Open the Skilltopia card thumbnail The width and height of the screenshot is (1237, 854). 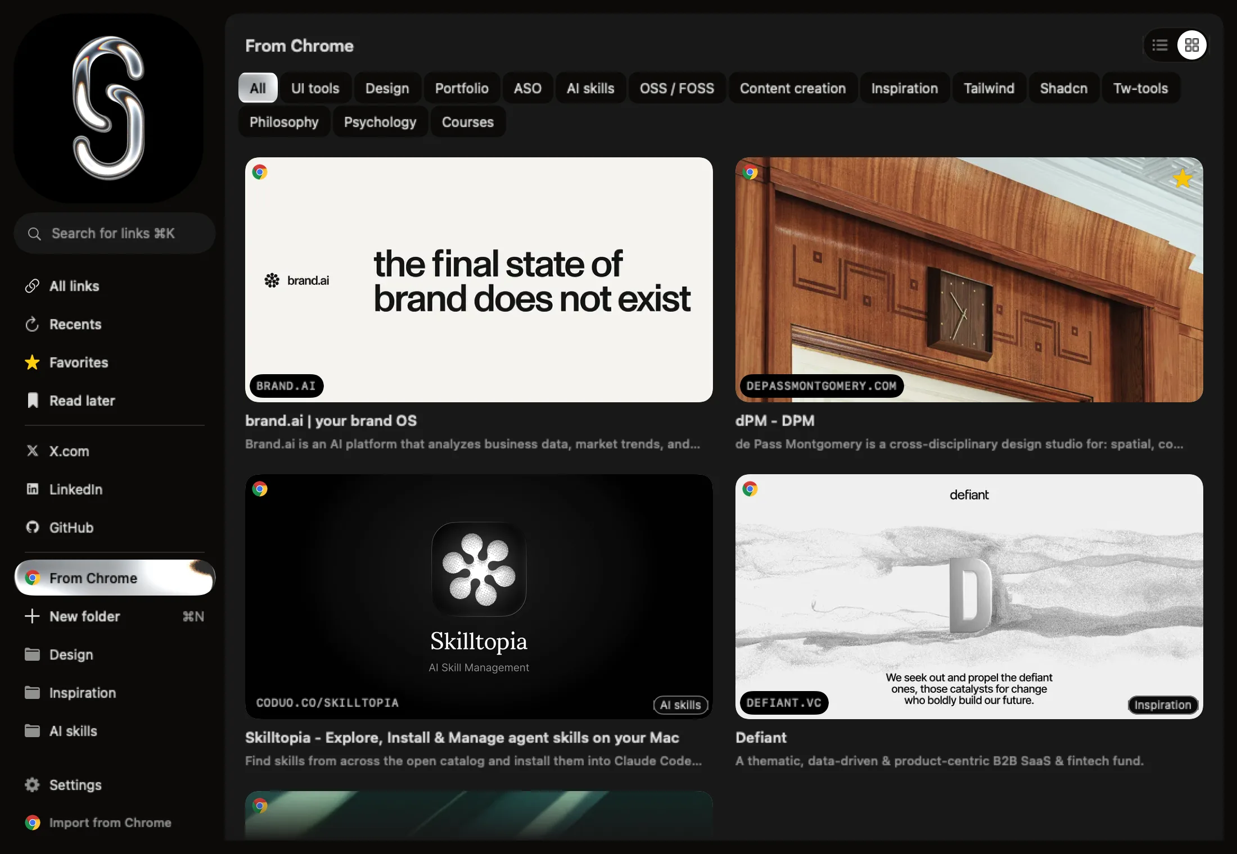(479, 597)
